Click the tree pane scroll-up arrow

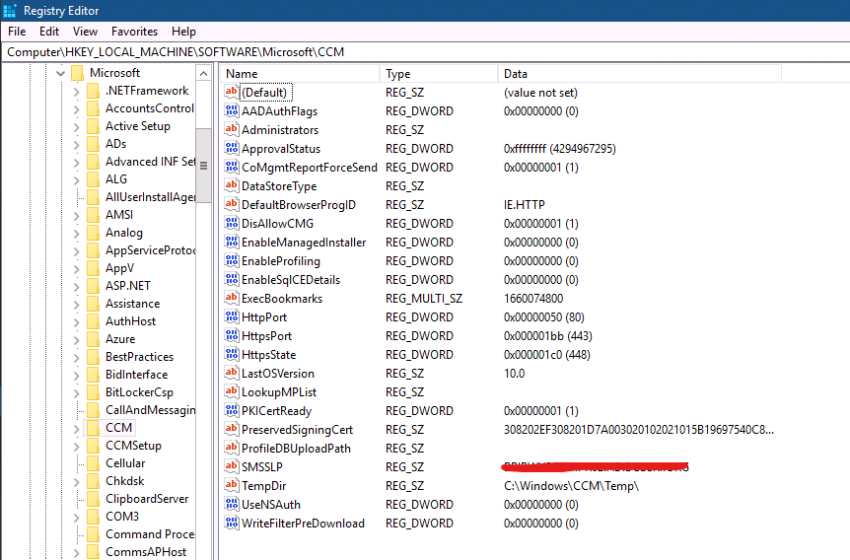tap(203, 73)
